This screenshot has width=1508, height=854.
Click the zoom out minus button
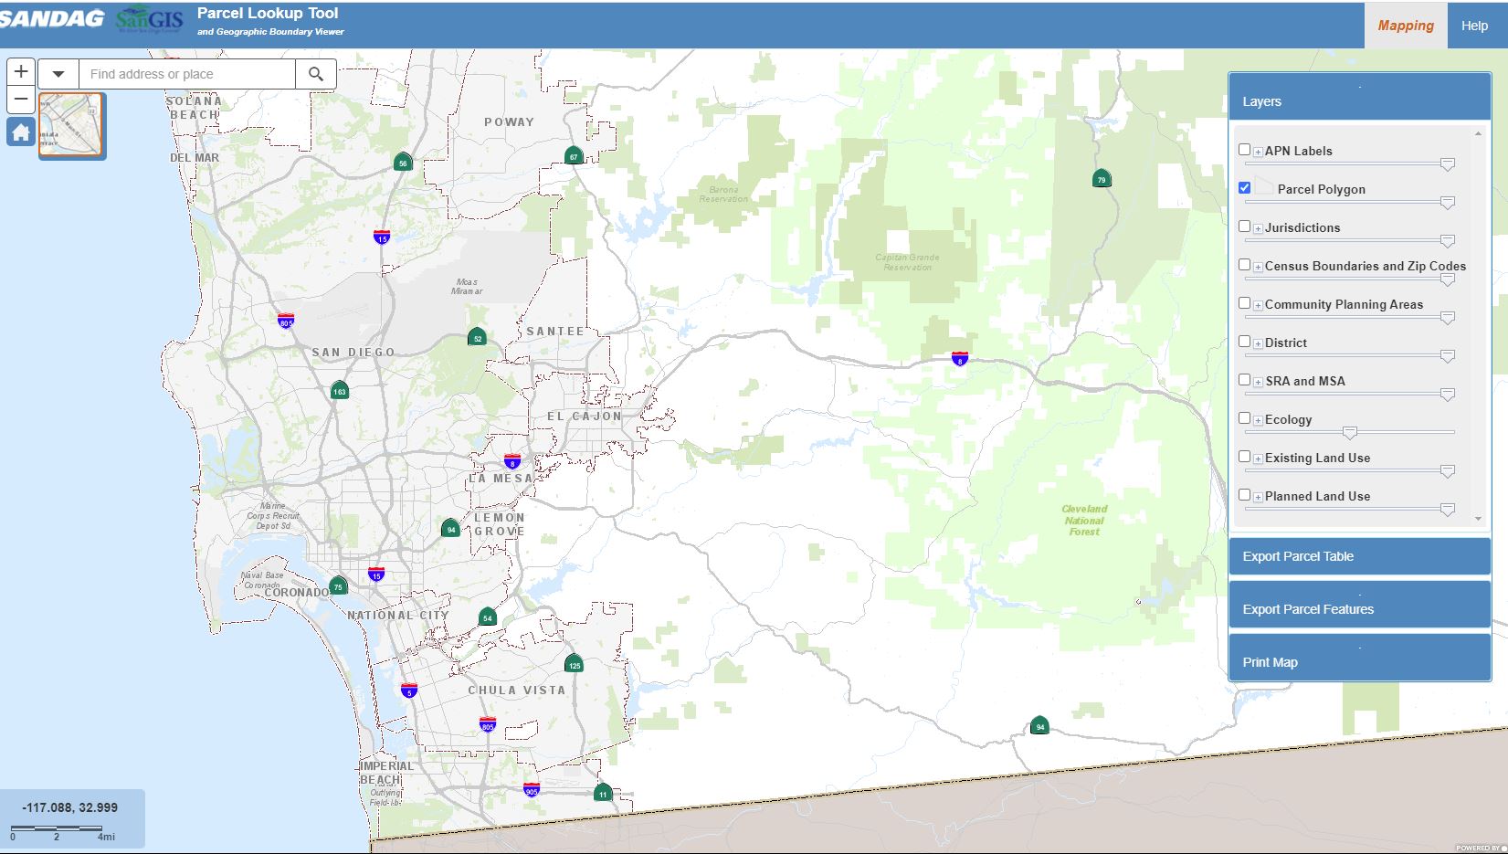(x=21, y=100)
